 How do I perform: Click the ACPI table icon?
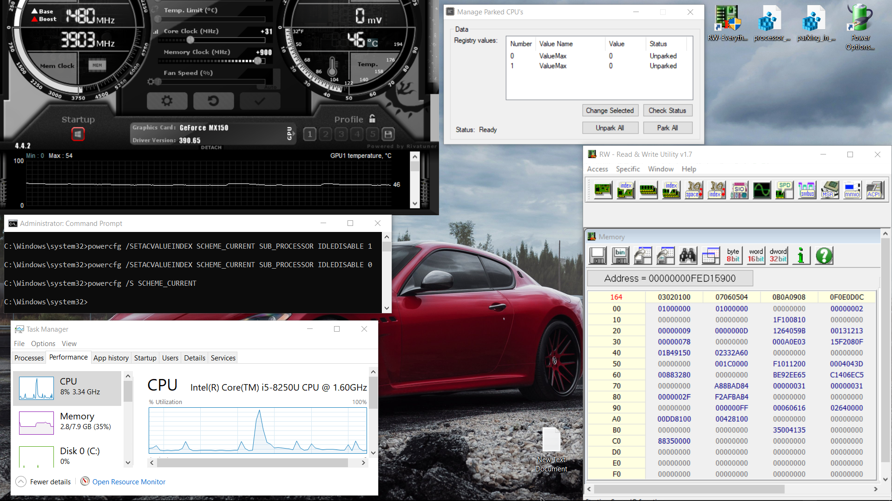[x=875, y=190]
